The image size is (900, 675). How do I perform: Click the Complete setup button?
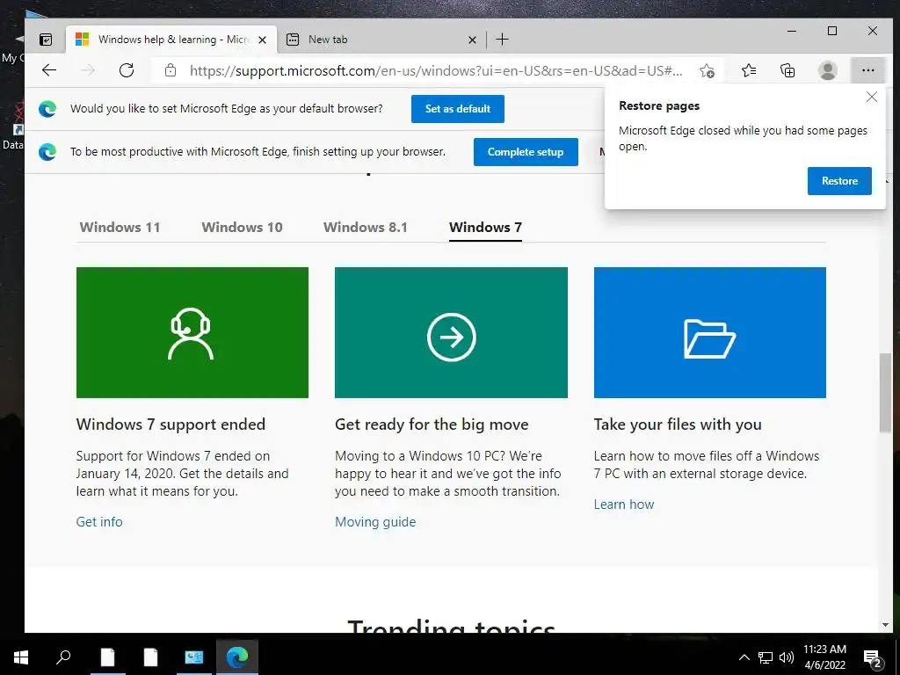[526, 152]
